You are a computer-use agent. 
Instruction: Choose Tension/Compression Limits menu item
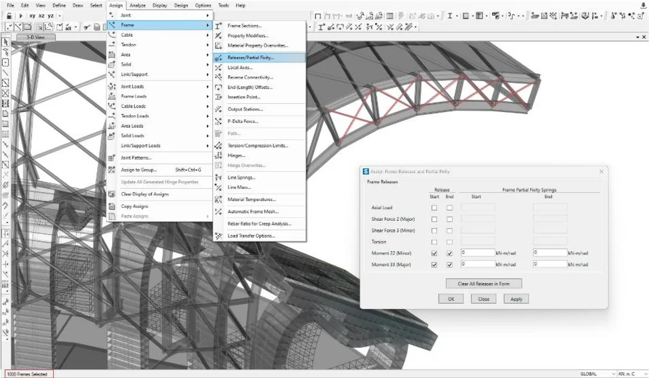point(260,145)
